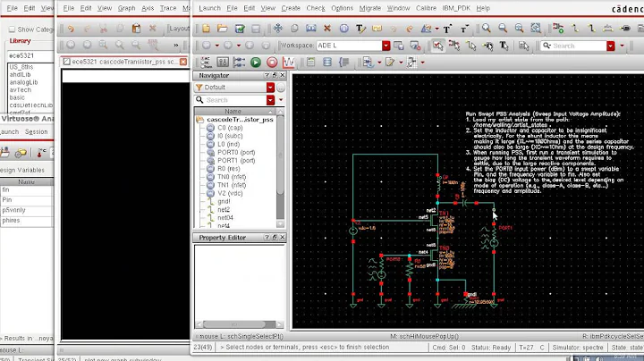Expand the back navigation history dropdown arrow

pos(216,46)
